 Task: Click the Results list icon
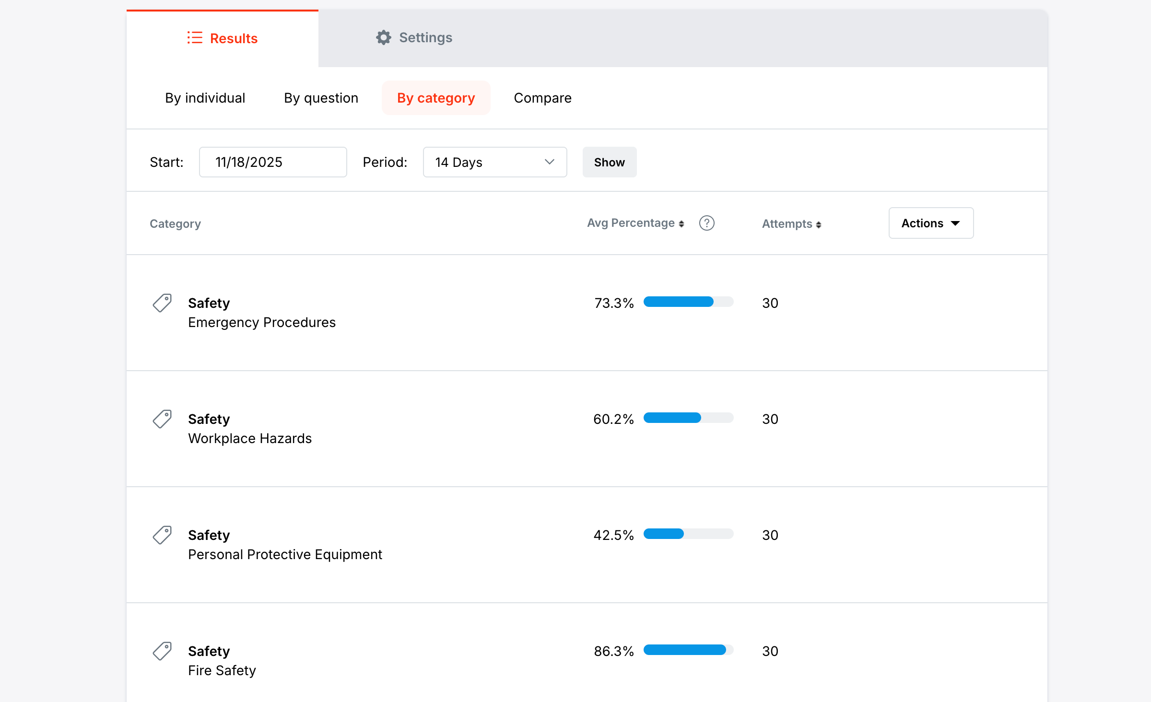pyautogui.click(x=195, y=38)
